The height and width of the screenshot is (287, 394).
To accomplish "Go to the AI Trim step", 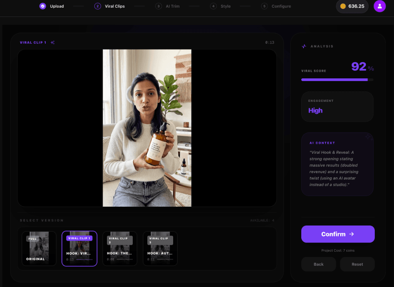I will pyautogui.click(x=168, y=6).
